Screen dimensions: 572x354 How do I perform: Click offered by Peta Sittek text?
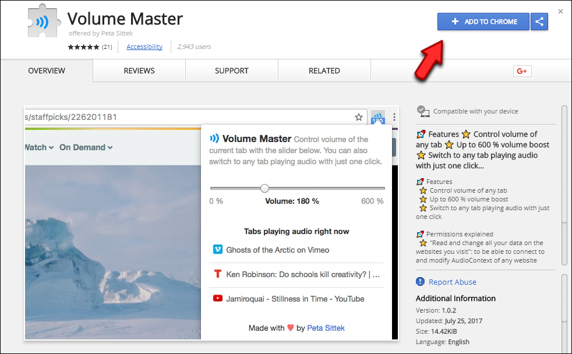tap(101, 33)
